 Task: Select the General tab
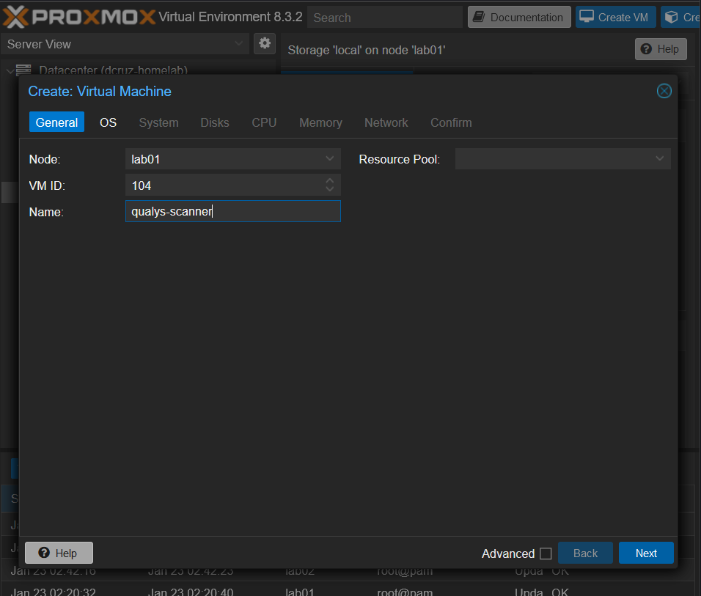tap(56, 122)
